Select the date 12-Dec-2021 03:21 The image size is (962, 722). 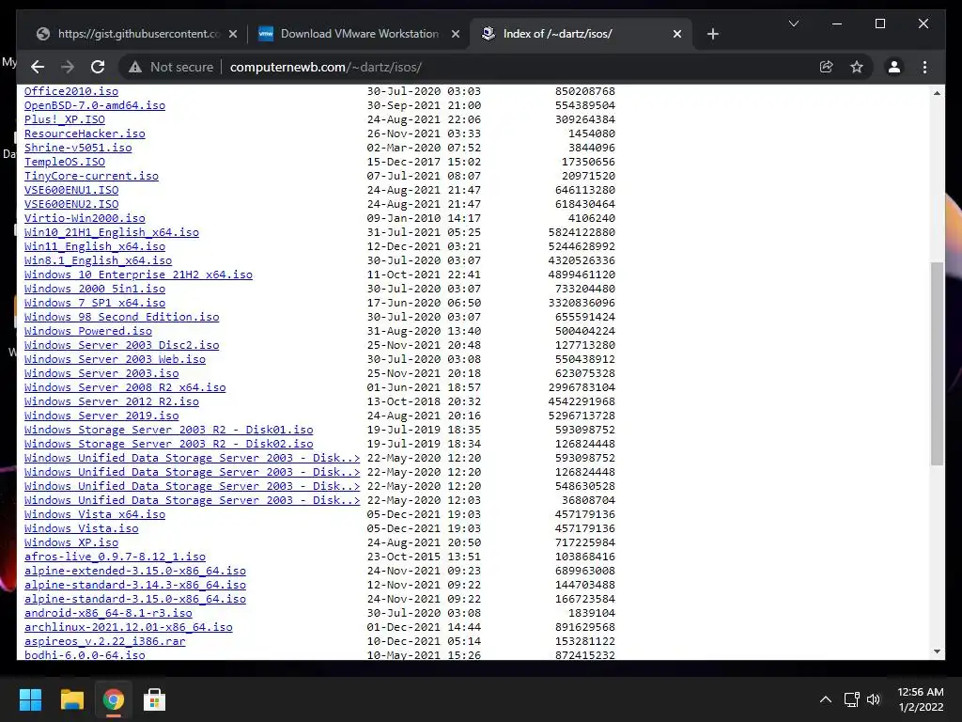(x=424, y=247)
